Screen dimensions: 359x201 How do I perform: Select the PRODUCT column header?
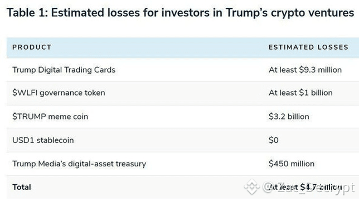click(x=32, y=47)
